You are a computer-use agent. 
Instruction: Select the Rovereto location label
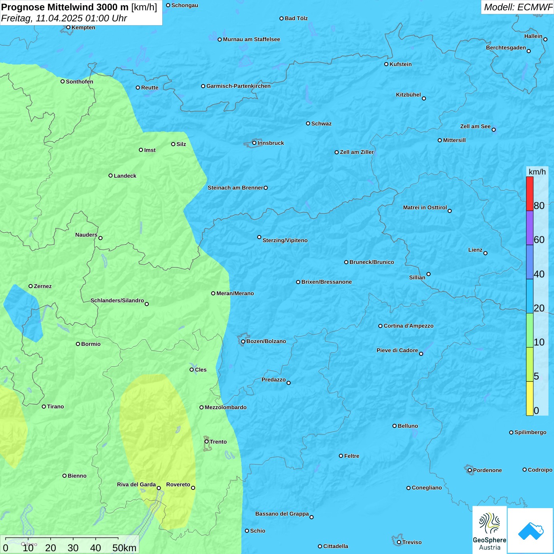coord(178,484)
